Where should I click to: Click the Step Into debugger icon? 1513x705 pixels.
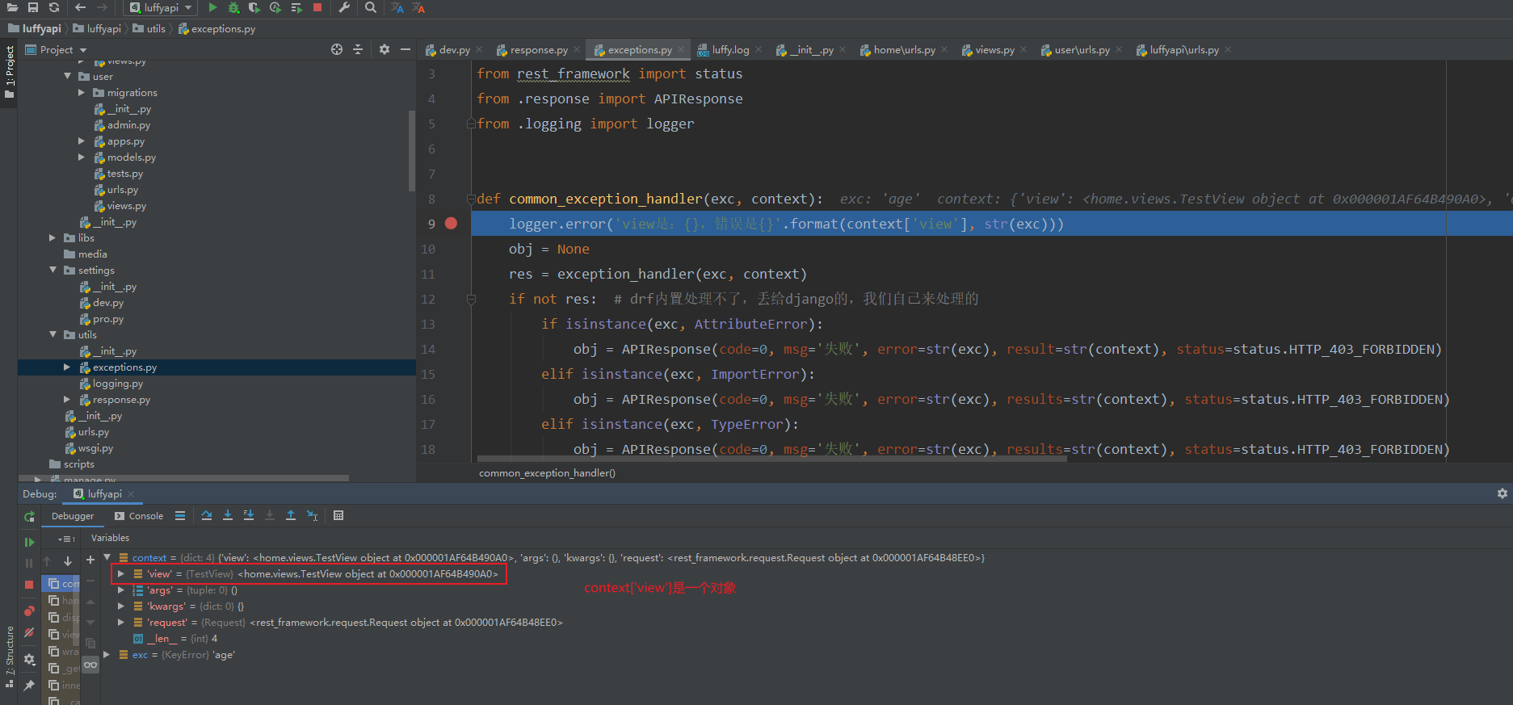228,516
